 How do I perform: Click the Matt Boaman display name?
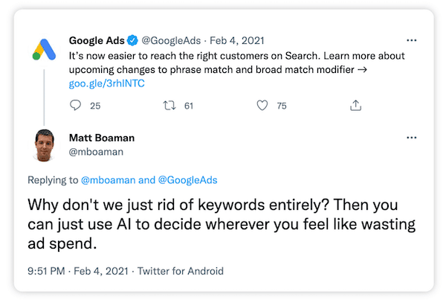click(102, 138)
